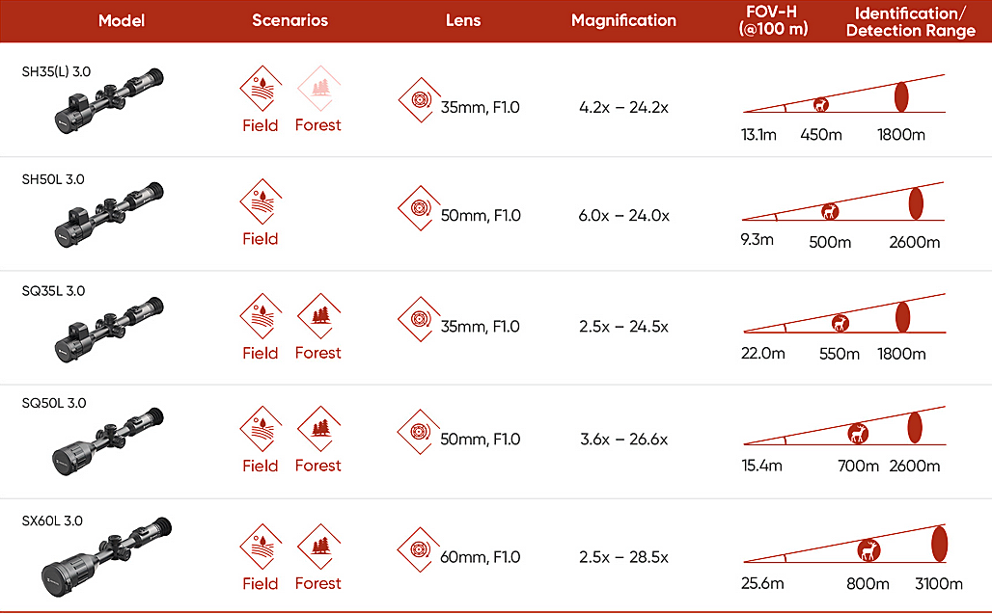Click the lens icon beside 60mm, F1.0
Viewport: 992px width, 614px height.
click(x=419, y=549)
